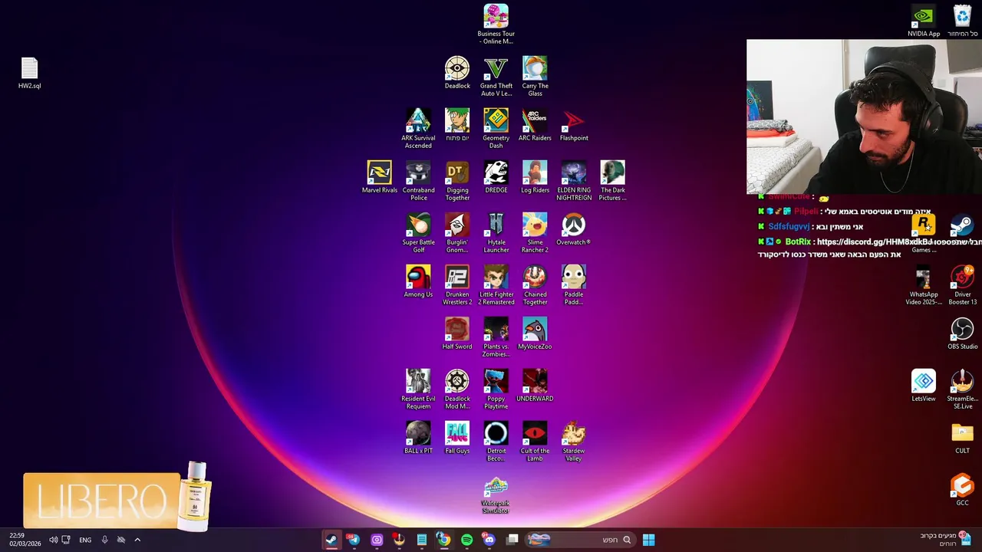Screen dimensions: 982x552
Task: Open the UNDERWARD desktop shortcut
Action: pos(535,386)
